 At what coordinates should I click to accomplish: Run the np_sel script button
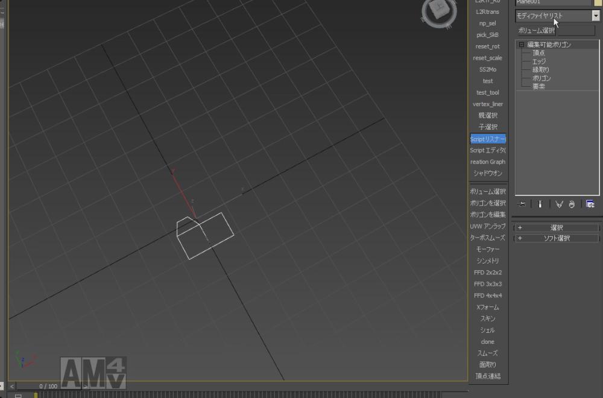pos(488,24)
